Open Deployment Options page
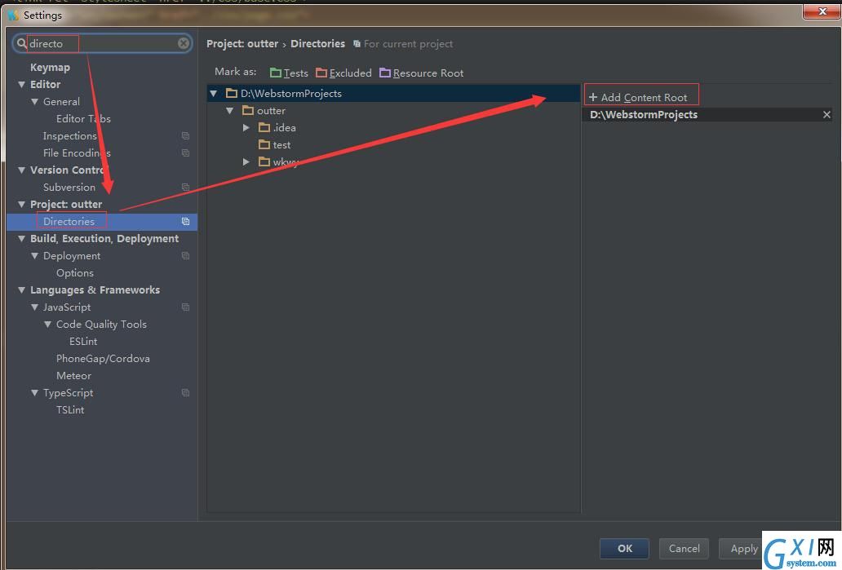 coord(74,272)
